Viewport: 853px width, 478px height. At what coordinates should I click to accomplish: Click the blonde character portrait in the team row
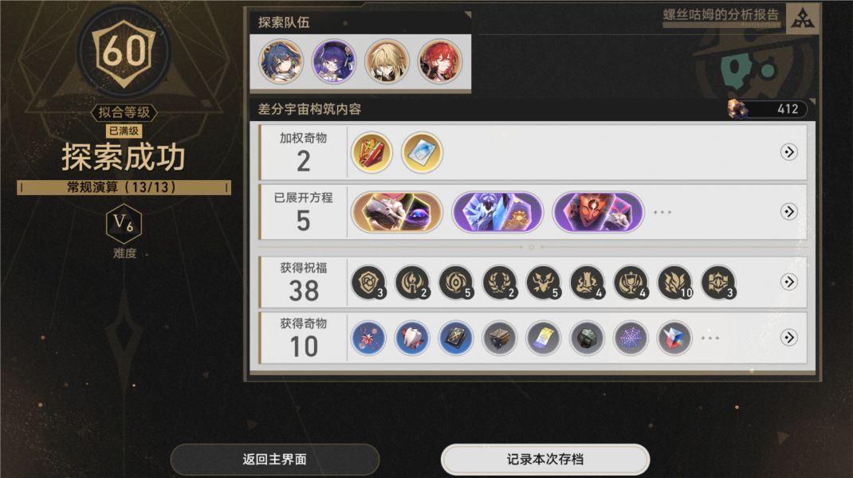point(387,61)
